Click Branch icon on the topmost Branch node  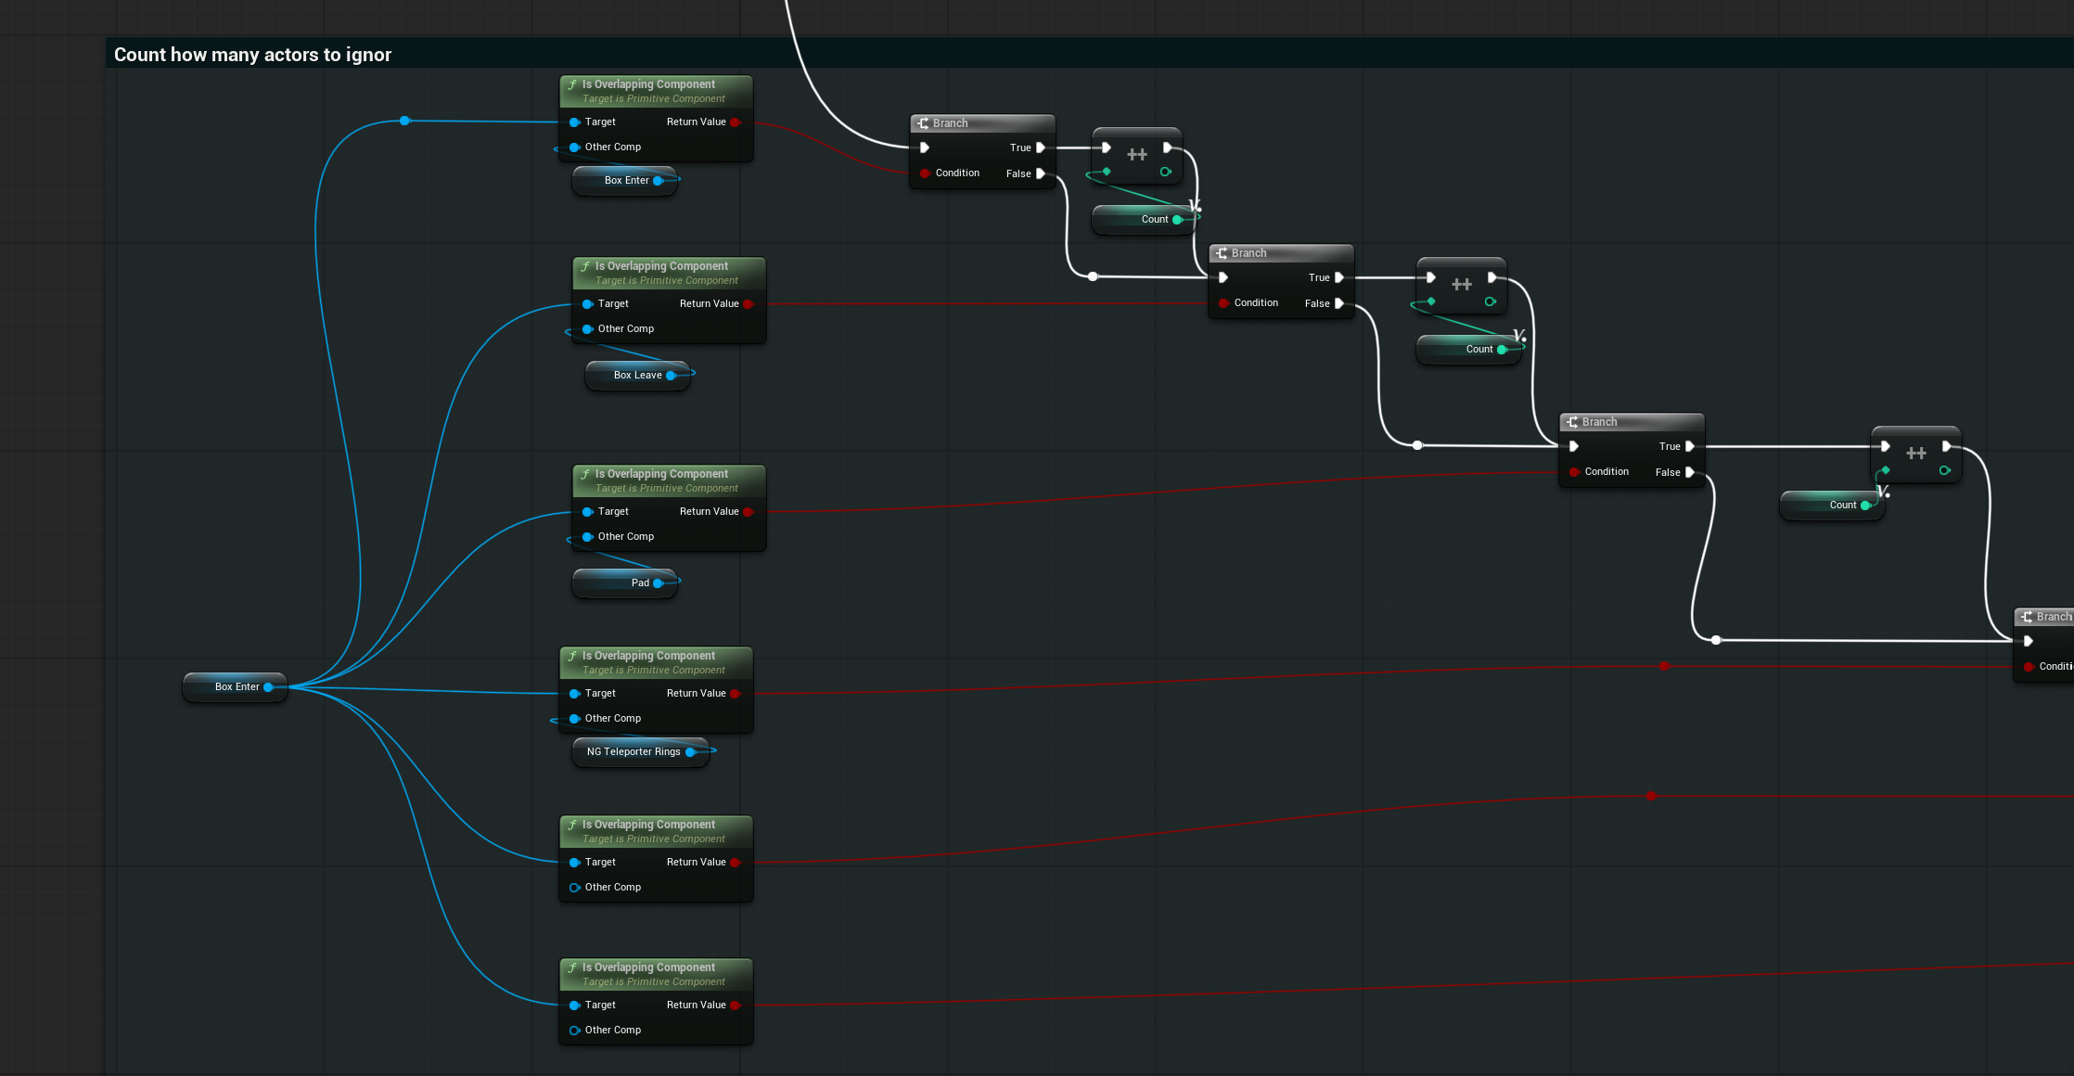tap(923, 123)
